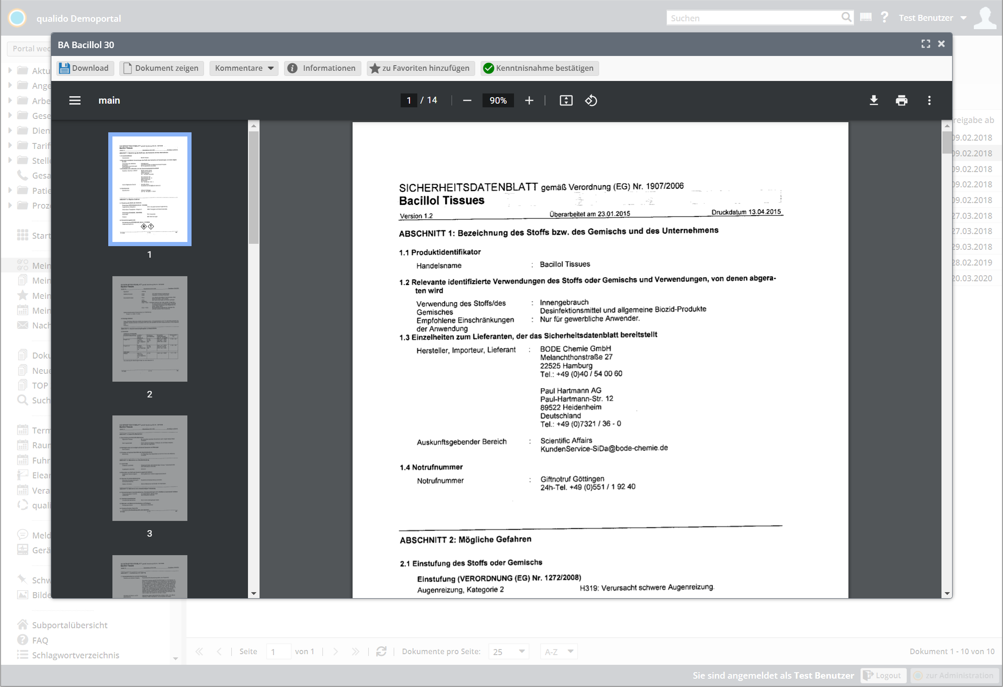Viewport: 1003px width, 687px height.
Task: Expand the Tarif... folder tree node
Action: pos(10,145)
